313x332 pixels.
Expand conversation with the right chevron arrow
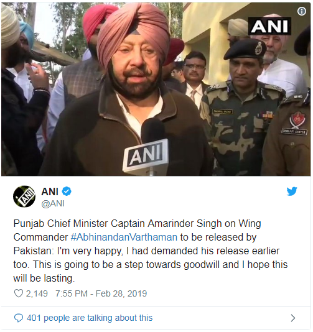pos(293,318)
